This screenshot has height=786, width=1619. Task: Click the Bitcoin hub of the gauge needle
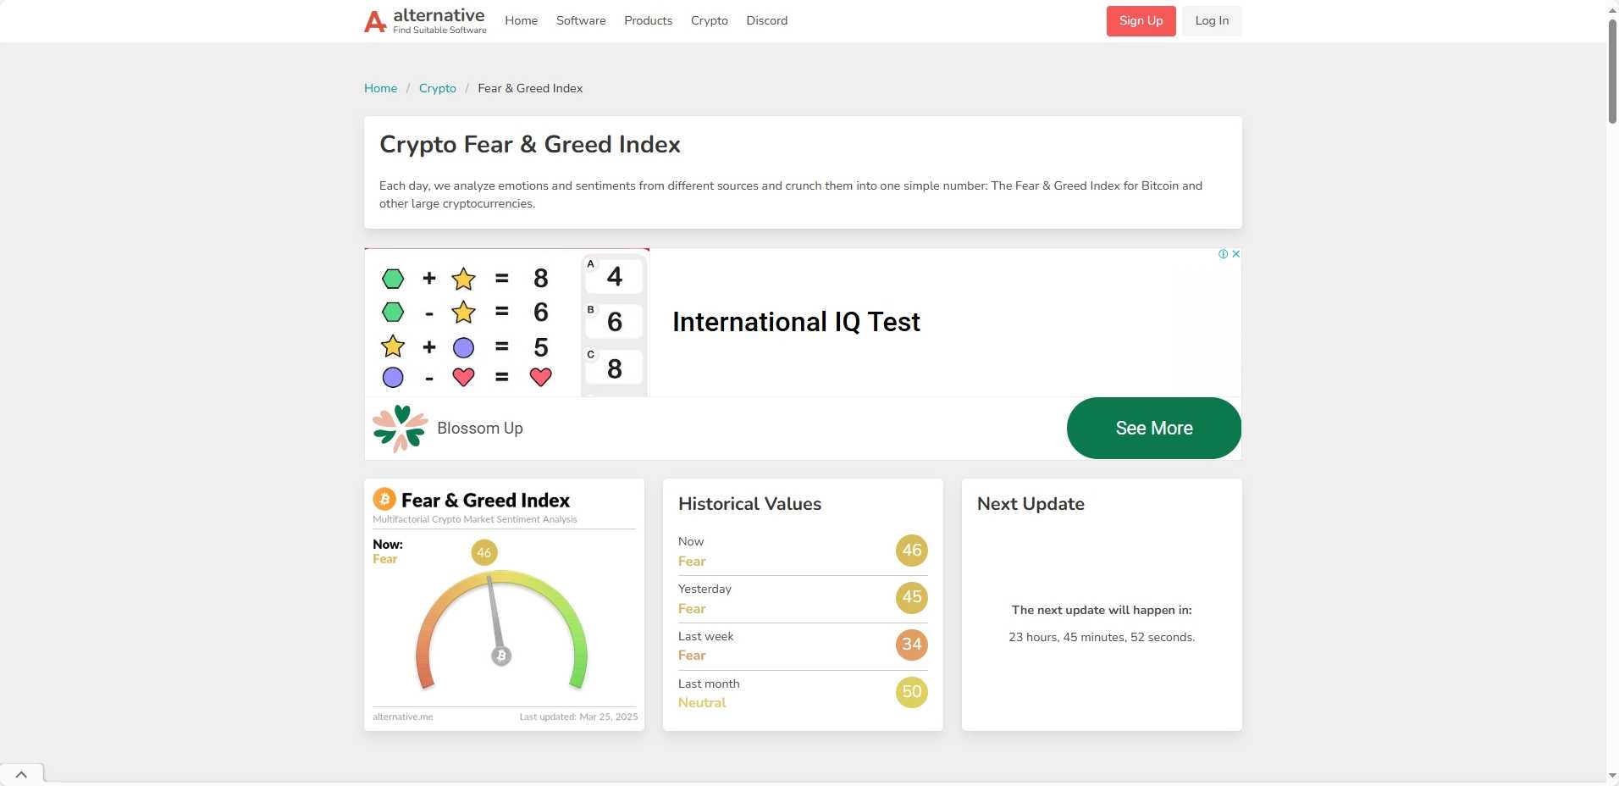click(501, 656)
